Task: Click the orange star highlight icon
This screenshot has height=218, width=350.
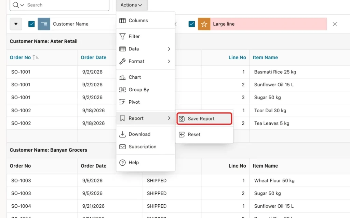Action: tap(204, 24)
